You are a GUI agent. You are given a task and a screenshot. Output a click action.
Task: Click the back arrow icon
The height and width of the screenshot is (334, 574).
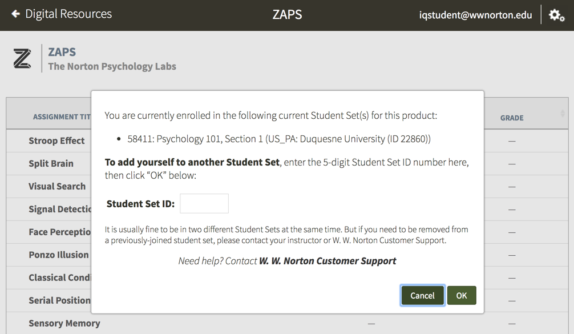15,14
